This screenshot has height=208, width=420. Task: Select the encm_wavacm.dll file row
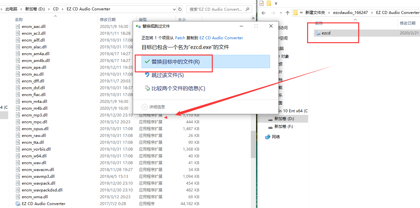pyautogui.click(x=107, y=169)
